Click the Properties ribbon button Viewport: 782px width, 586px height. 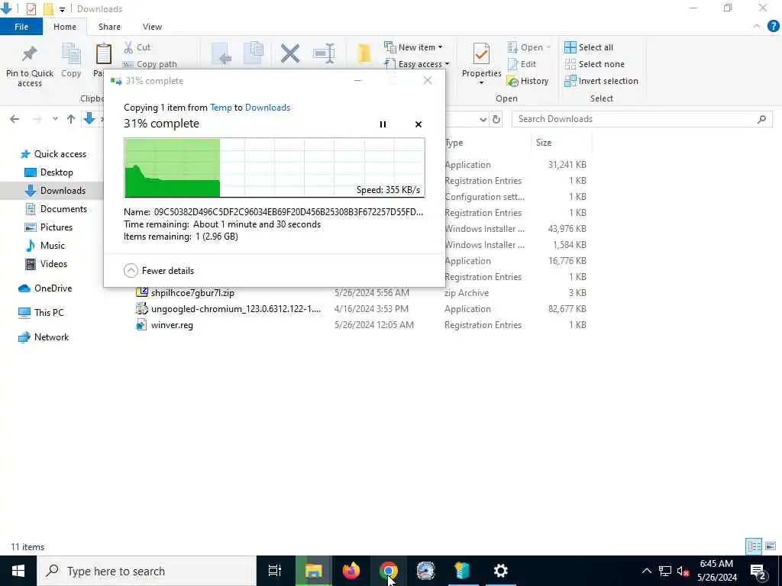coord(481,64)
